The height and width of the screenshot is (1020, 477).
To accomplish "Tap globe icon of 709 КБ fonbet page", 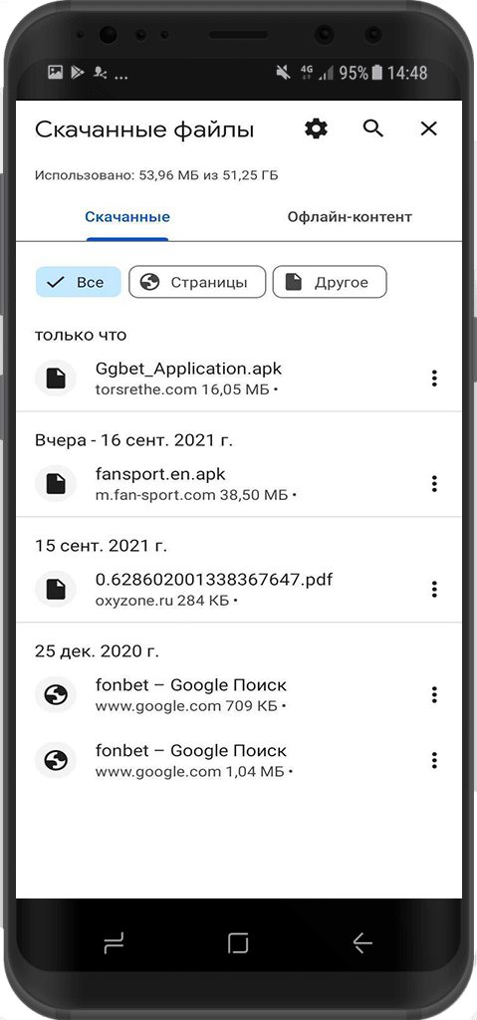I will click(x=56, y=694).
